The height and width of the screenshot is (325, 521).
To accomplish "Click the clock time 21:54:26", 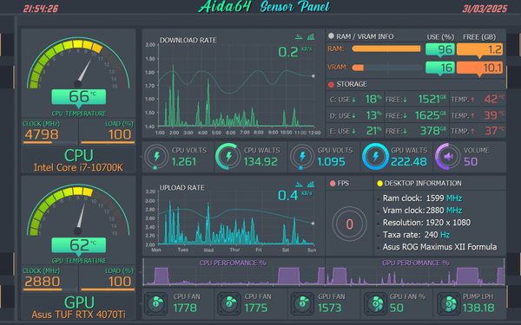I will pos(41,9).
